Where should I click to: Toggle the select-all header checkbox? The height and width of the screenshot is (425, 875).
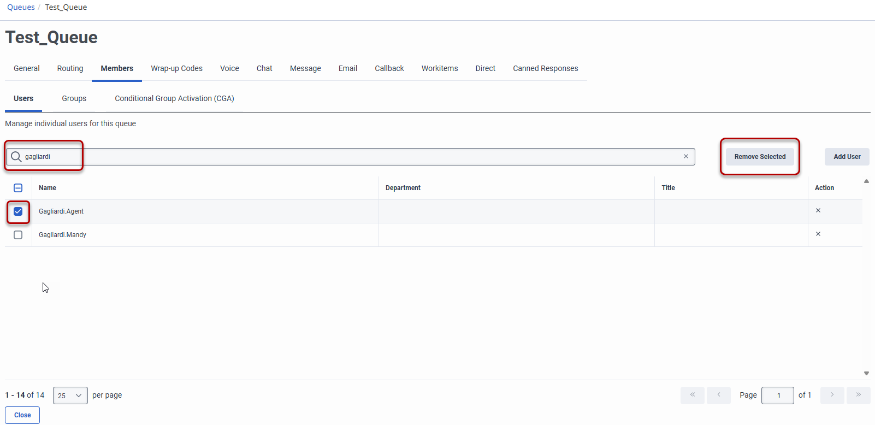[18, 188]
